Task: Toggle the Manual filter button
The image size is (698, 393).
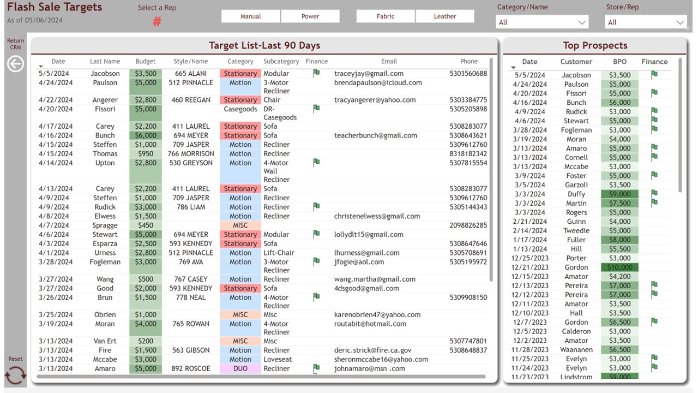Action: (251, 16)
